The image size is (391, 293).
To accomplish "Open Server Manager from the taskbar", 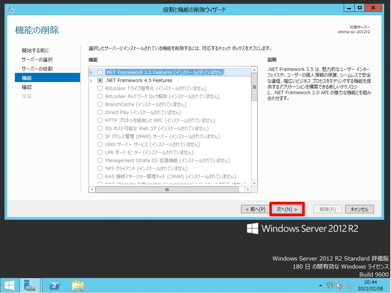I will [x=30, y=285].
